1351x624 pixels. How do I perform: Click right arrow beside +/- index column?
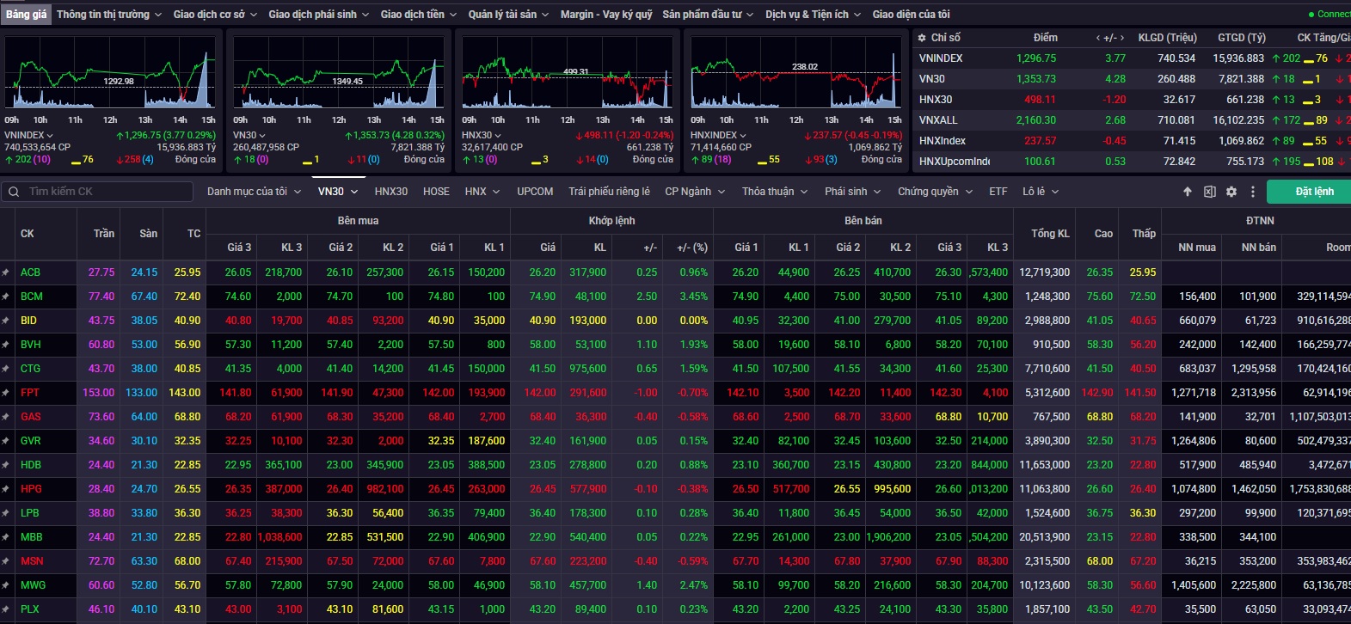pyautogui.click(x=1122, y=38)
